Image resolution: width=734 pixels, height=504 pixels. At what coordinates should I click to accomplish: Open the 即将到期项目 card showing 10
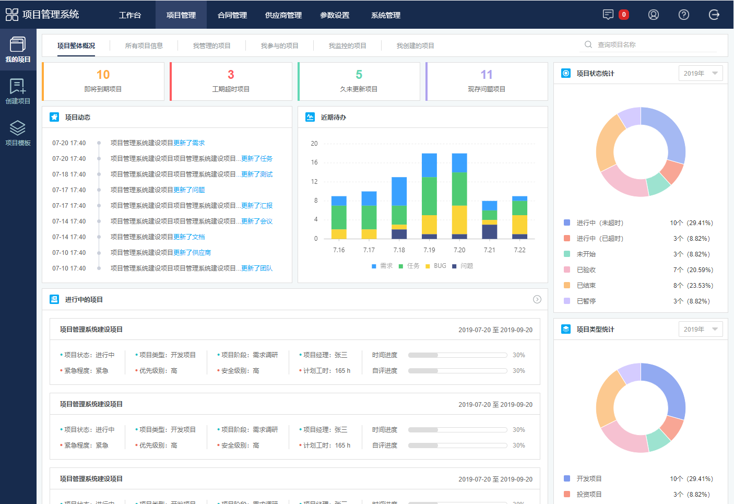click(103, 81)
